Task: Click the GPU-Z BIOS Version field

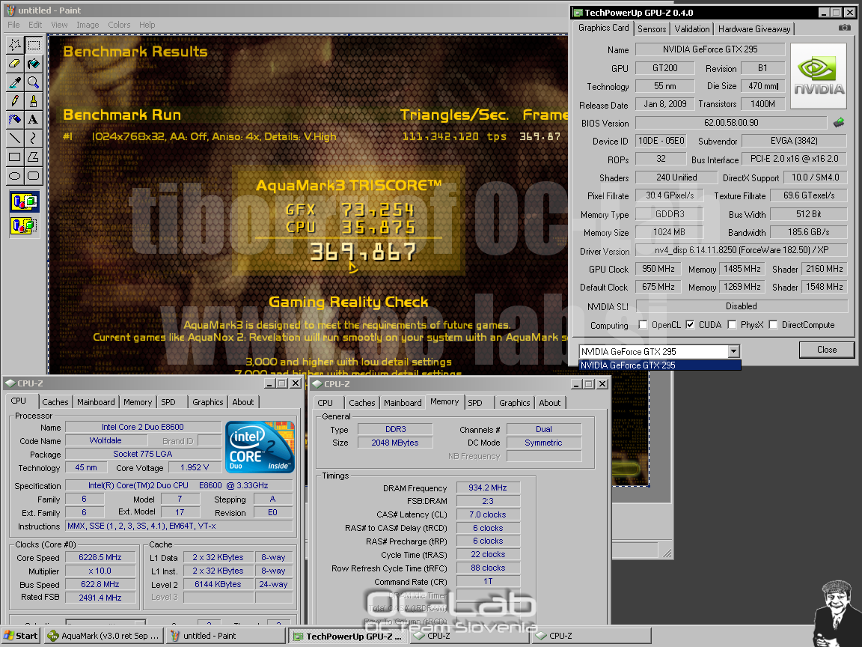Action: pyautogui.click(x=731, y=123)
